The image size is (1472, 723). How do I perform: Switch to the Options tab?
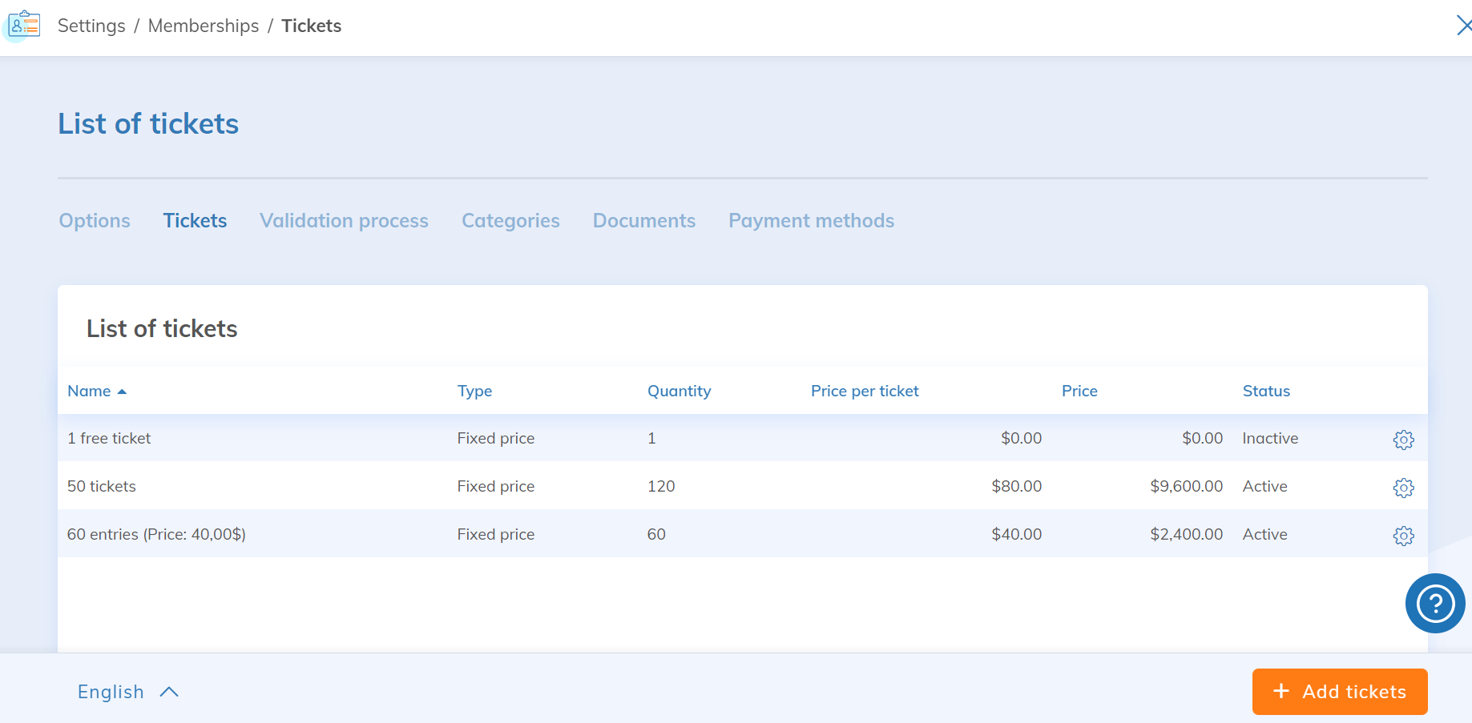(95, 221)
